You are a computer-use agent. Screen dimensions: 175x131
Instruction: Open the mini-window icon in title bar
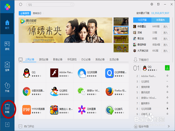158,4
